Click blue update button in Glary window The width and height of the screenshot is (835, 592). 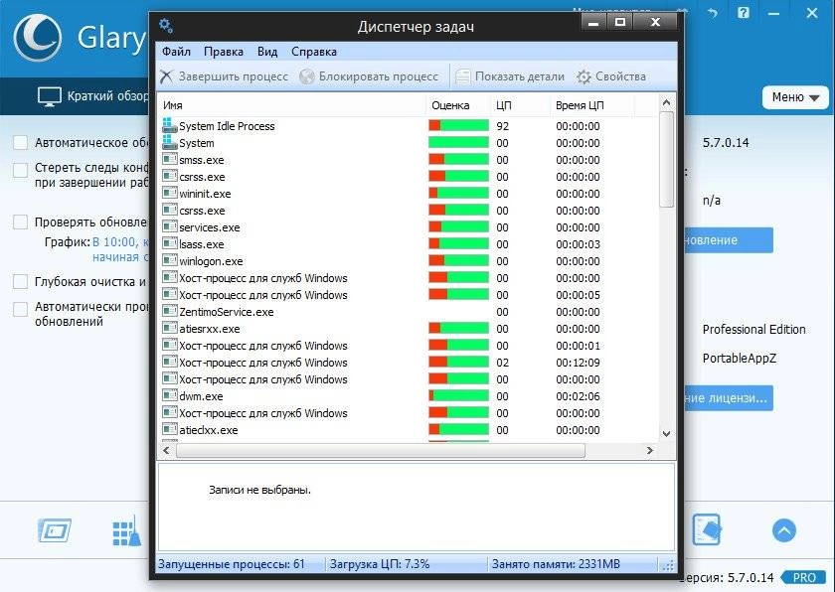tap(728, 240)
